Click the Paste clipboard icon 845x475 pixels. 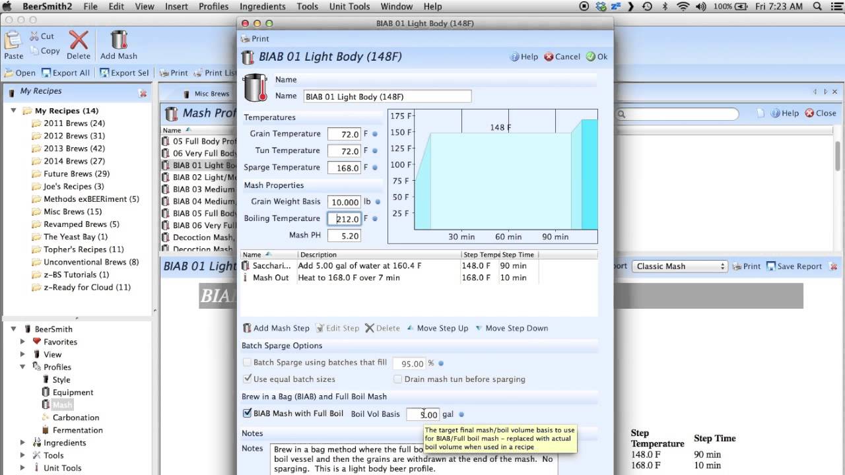click(13, 41)
